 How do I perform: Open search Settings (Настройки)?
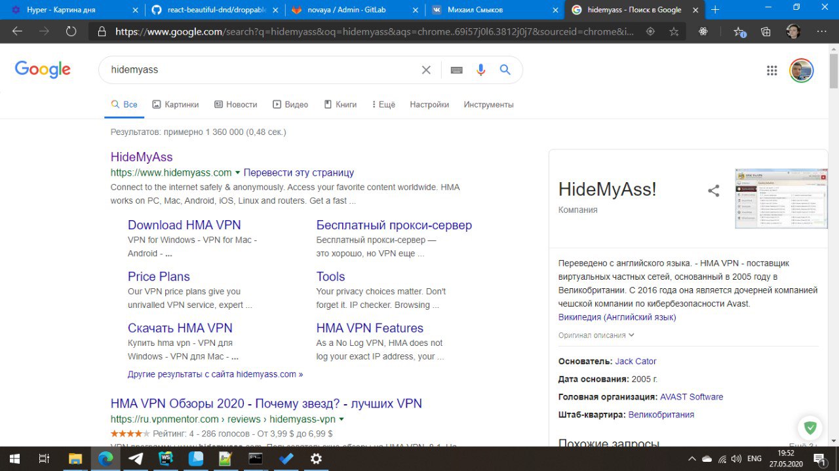click(x=429, y=104)
